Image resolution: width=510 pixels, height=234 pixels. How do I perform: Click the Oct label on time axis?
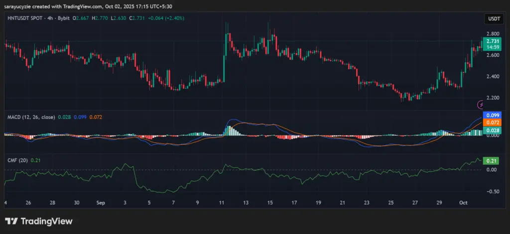tap(464, 203)
